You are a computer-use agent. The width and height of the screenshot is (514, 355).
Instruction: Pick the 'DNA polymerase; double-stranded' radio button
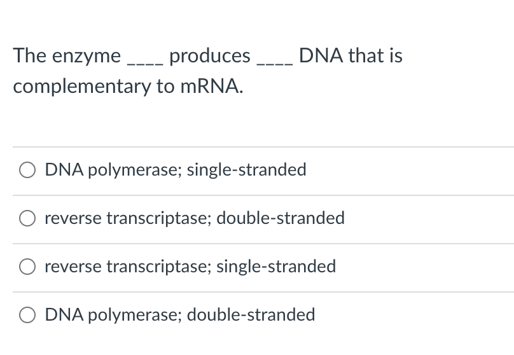point(27,315)
